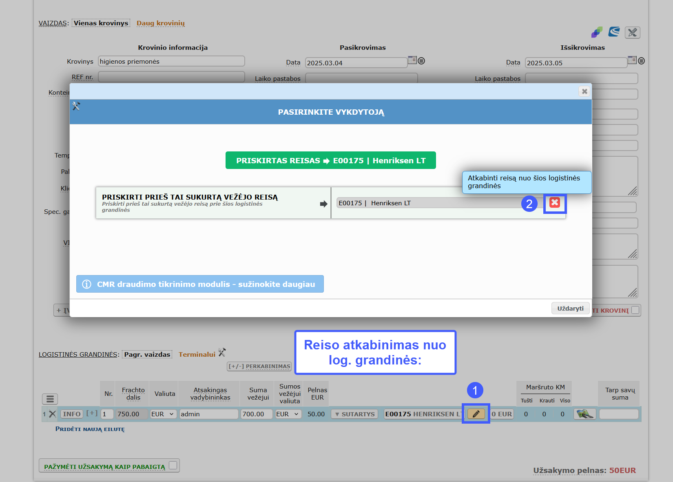Click the red detach trip X icon
673x482 pixels.
point(555,202)
